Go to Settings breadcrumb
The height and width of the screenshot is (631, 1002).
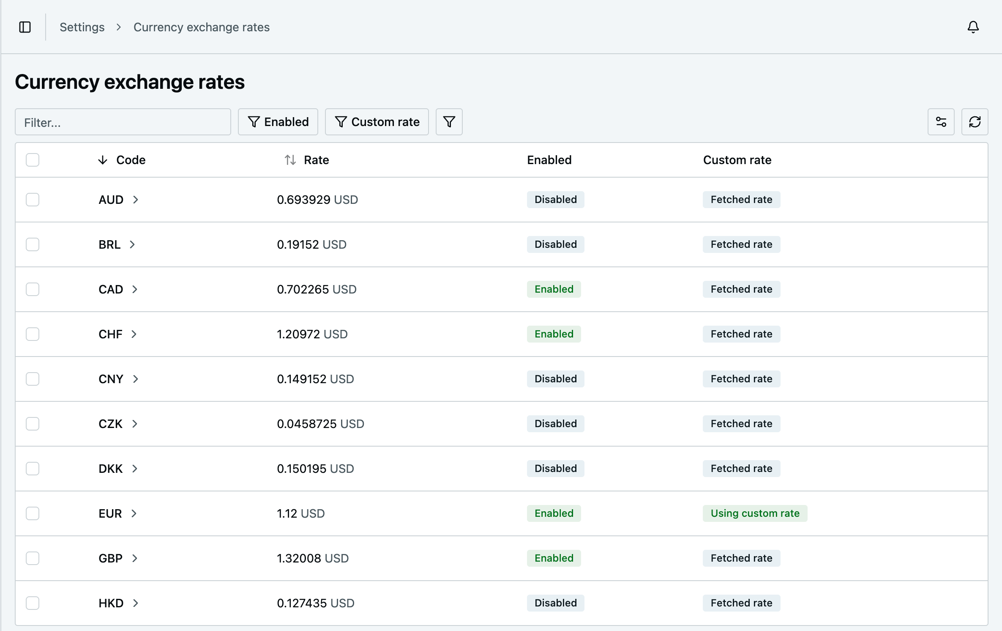(x=82, y=27)
